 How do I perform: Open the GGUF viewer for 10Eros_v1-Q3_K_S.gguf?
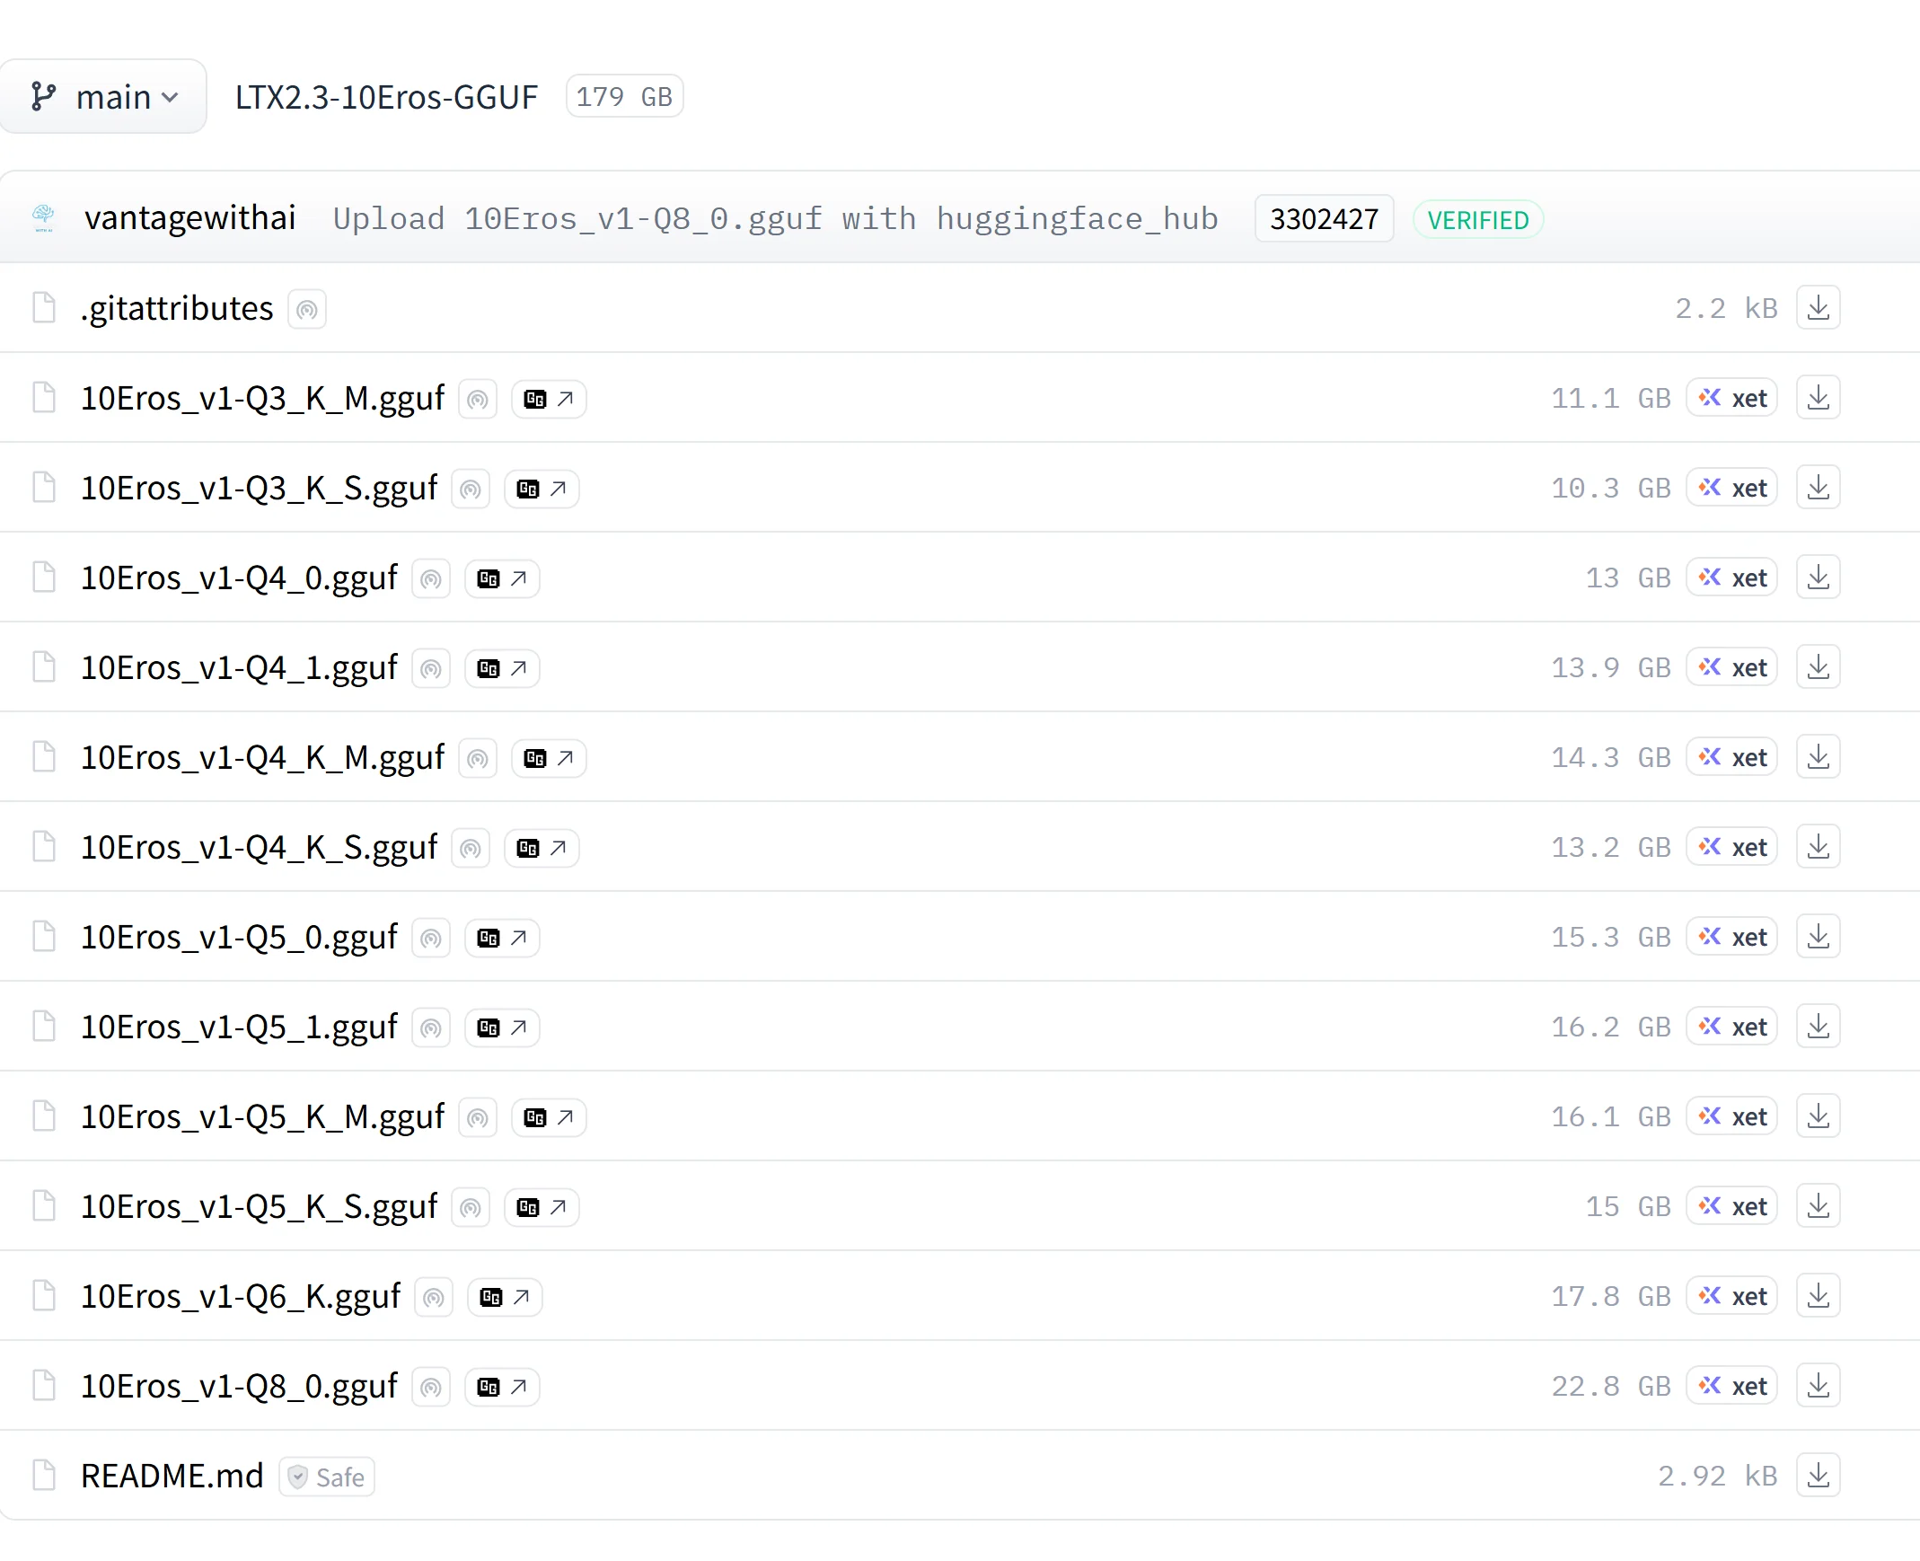(542, 489)
